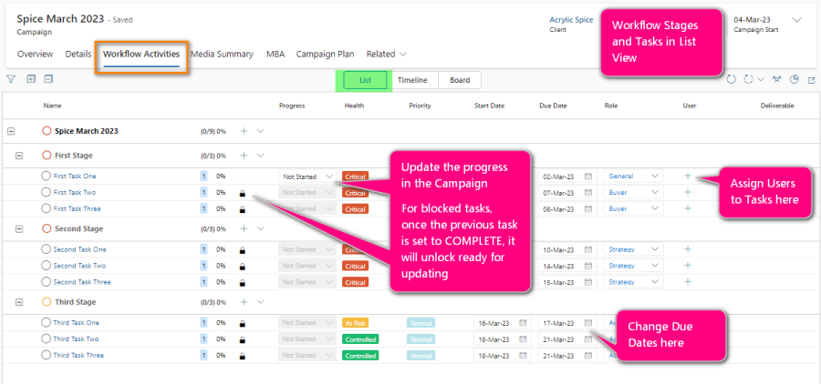
Task: Toggle the Third Task Three status circle
Action: pos(47,355)
